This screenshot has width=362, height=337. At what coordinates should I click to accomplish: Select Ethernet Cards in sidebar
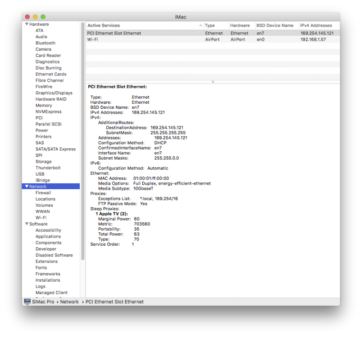click(x=51, y=74)
